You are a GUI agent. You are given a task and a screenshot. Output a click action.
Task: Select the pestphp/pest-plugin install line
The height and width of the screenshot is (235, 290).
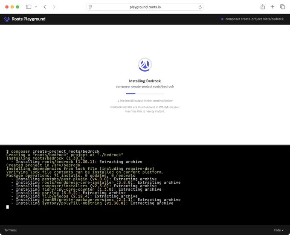pos(84,179)
